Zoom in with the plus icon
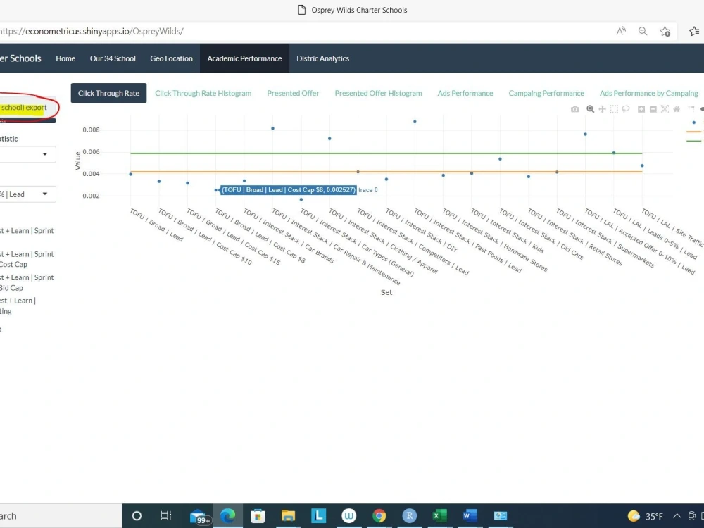The image size is (704, 528). (x=641, y=109)
